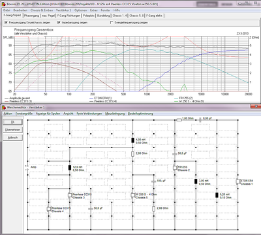Click the 0,20 mH inductor component
The width and height of the screenshot is (261, 235).
[x=217, y=195]
